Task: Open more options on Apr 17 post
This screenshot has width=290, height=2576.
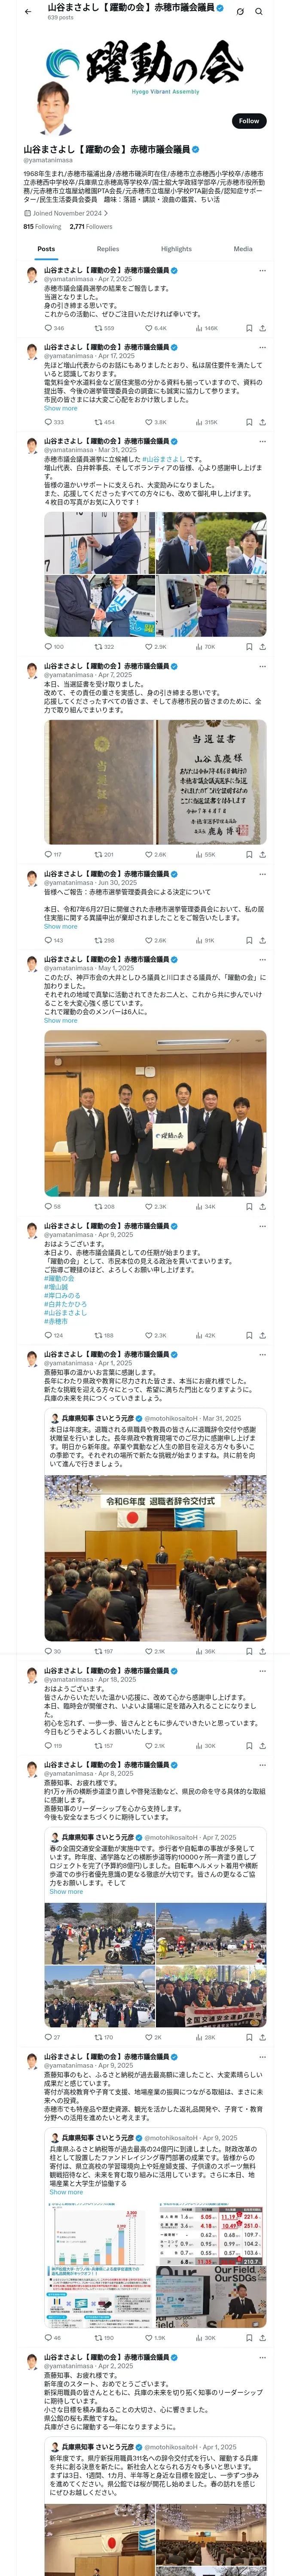Action: pyautogui.click(x=263, y=347)
